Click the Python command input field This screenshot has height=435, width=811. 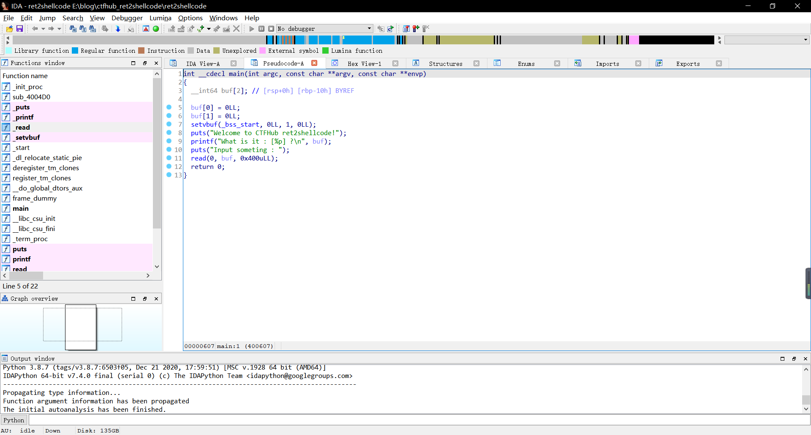click(x=419, y=420)
